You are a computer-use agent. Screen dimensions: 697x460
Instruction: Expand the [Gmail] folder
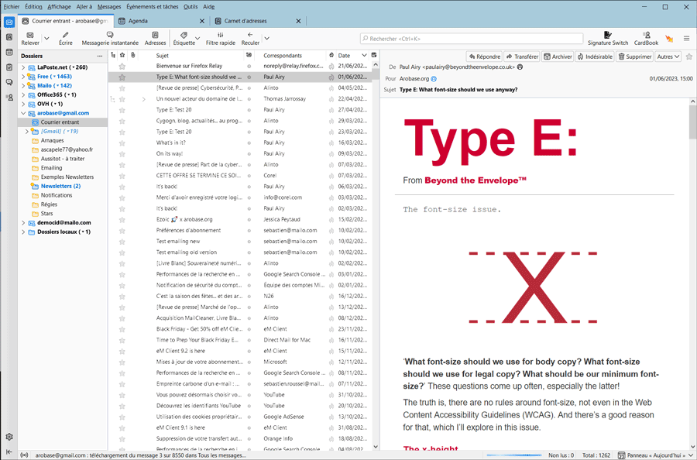point(26,132)
